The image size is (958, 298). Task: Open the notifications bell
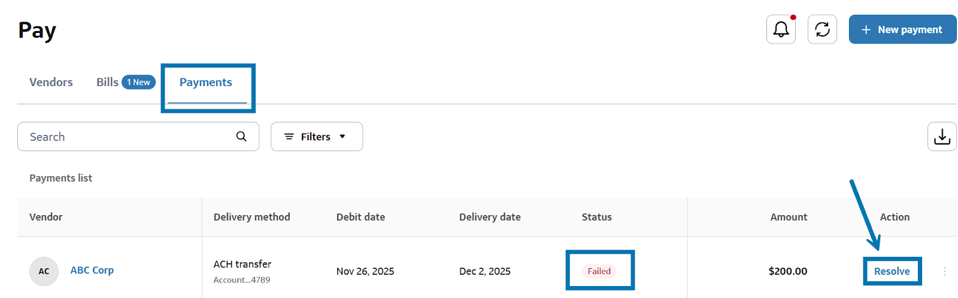781,29
